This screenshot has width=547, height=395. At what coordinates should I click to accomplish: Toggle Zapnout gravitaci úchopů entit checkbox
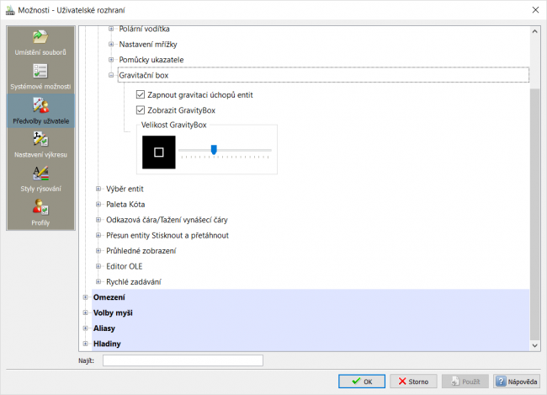point(141,94)
